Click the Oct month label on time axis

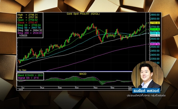click(77, 88)
